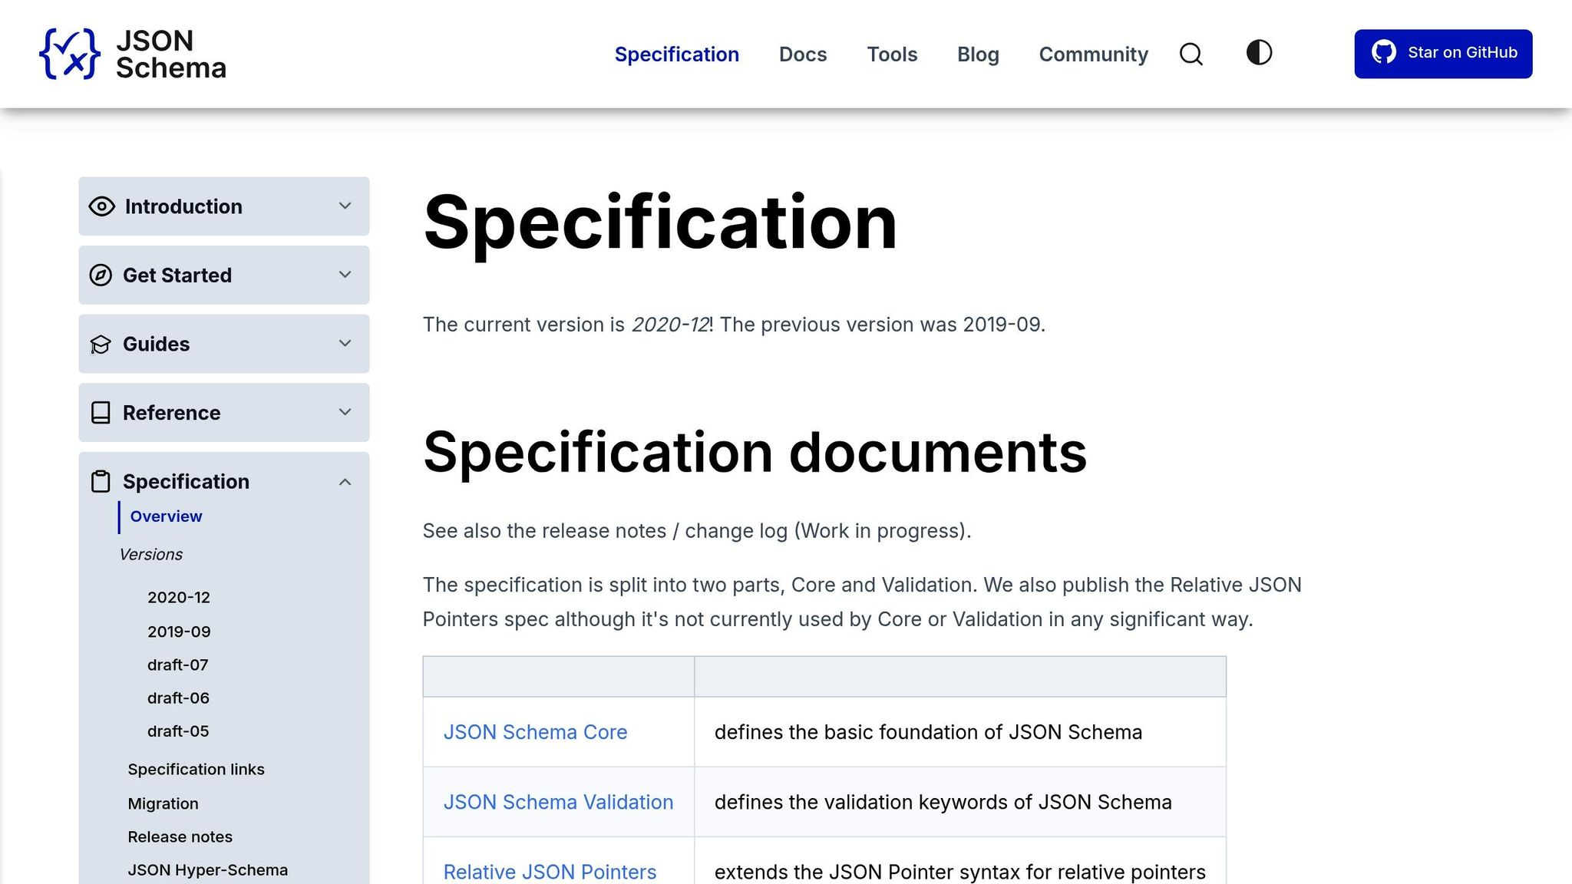The image size is (1572, 884).
Task: Click the Introduction sidebar heading
Action: [x=183, y=206]
